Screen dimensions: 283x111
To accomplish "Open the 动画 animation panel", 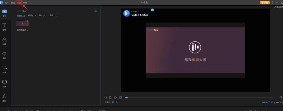I will tap(4, 84).
